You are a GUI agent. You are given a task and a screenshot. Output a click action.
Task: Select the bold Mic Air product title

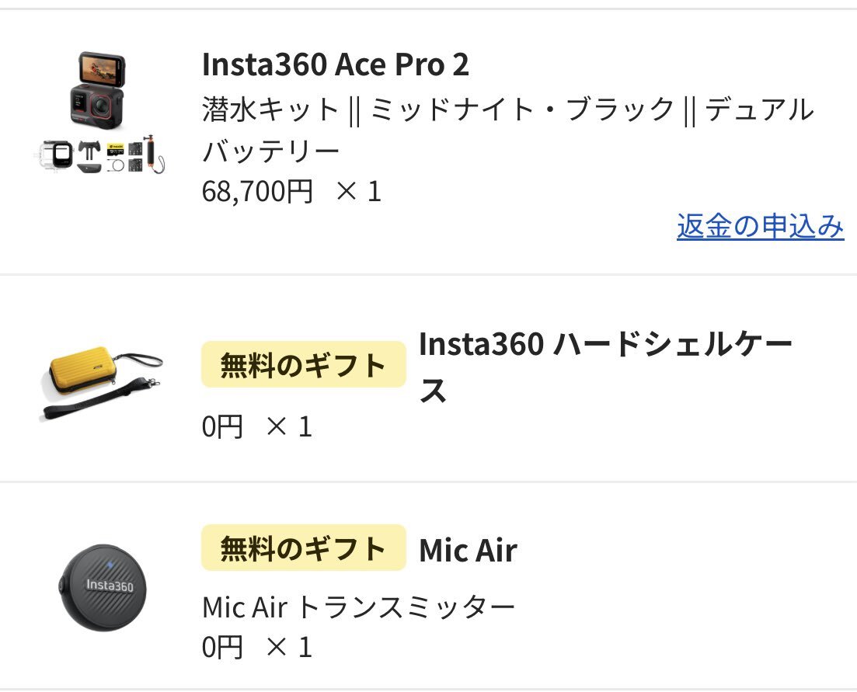pos(468,550)
